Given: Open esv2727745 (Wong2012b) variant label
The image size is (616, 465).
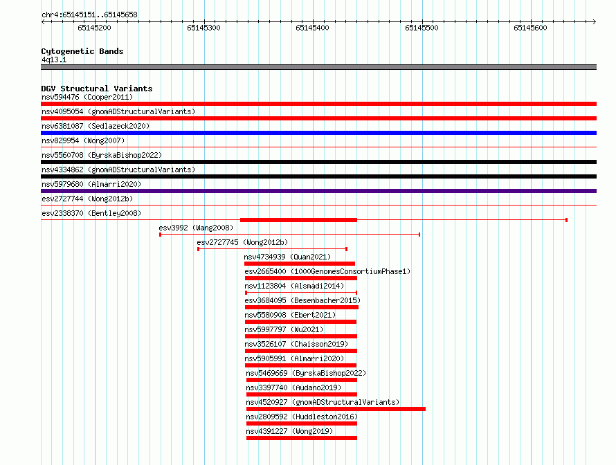Looking at the screenshot, I should [x=242, y=242].
